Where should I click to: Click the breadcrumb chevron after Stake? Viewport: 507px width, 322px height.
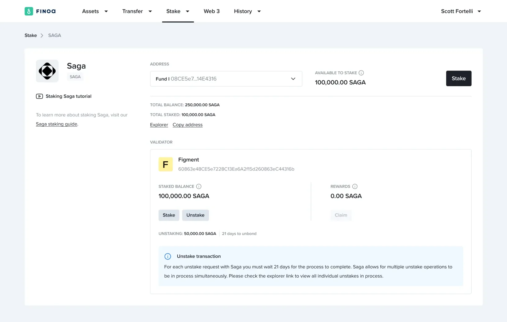[42, 36]
